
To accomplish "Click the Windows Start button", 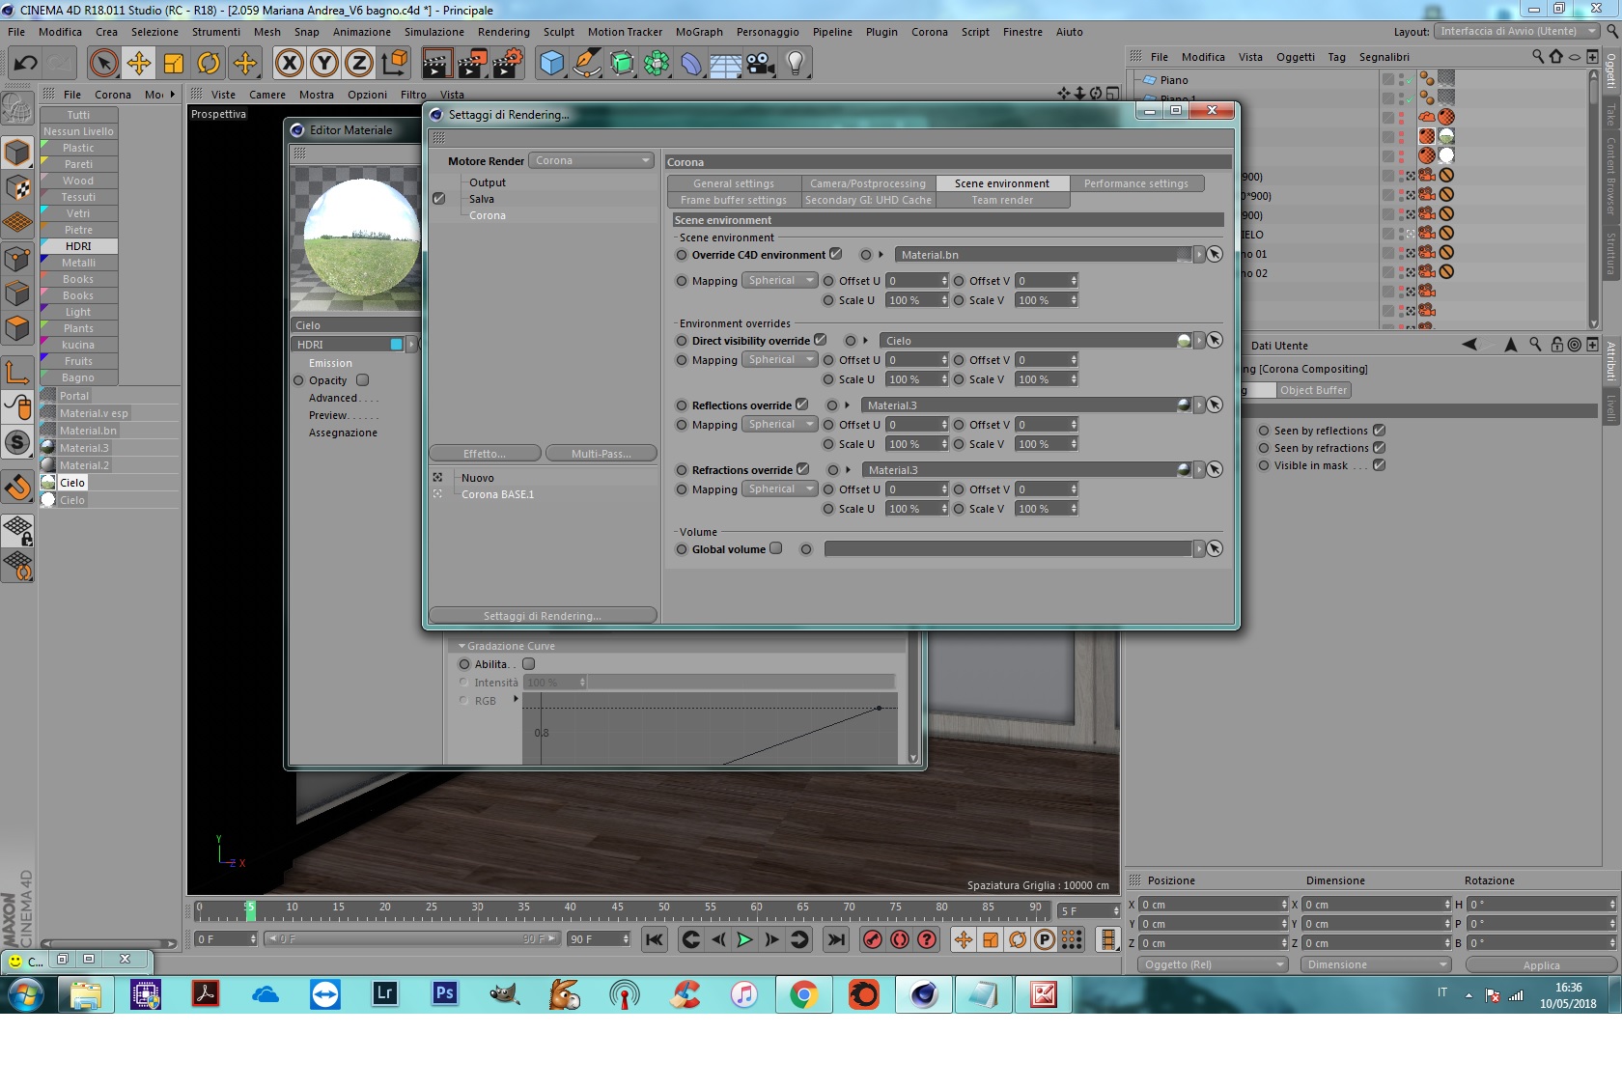I will pos(25,993).
